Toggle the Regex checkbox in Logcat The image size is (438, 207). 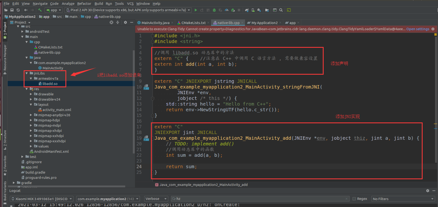point(354,199)
